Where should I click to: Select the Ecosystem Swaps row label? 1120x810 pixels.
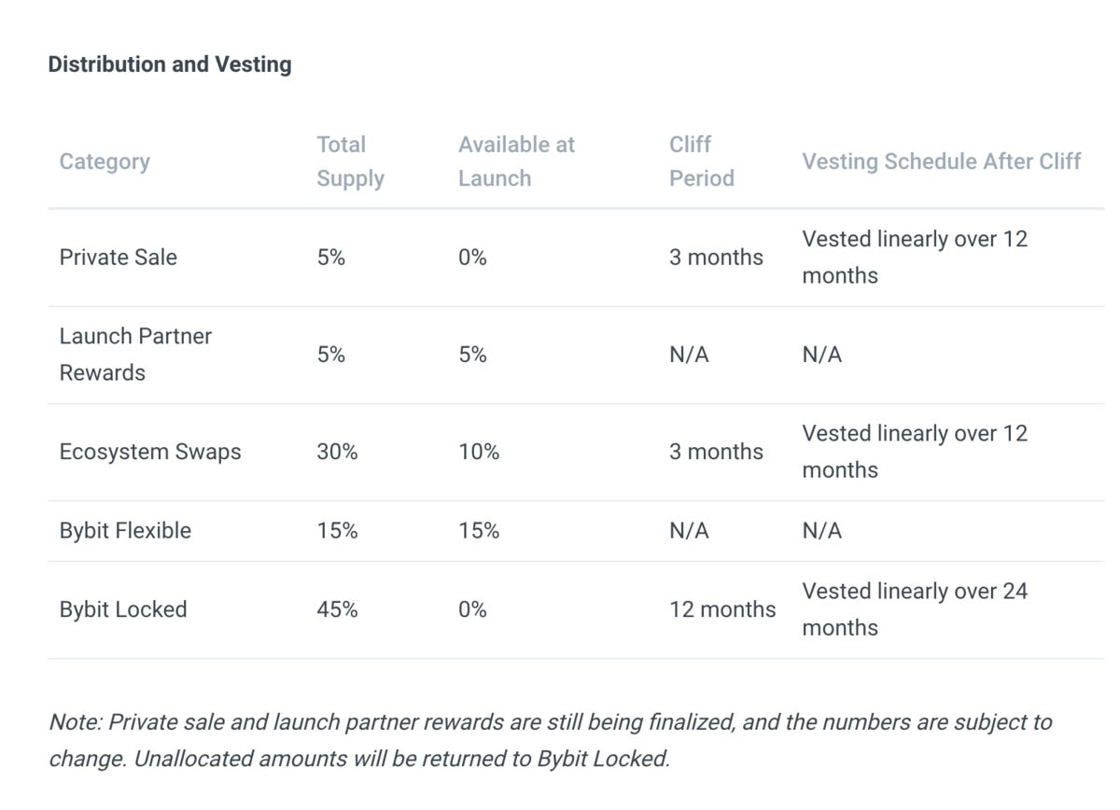[x=149, y=452]
